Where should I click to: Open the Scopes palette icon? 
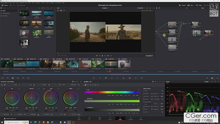pos(212,78)
